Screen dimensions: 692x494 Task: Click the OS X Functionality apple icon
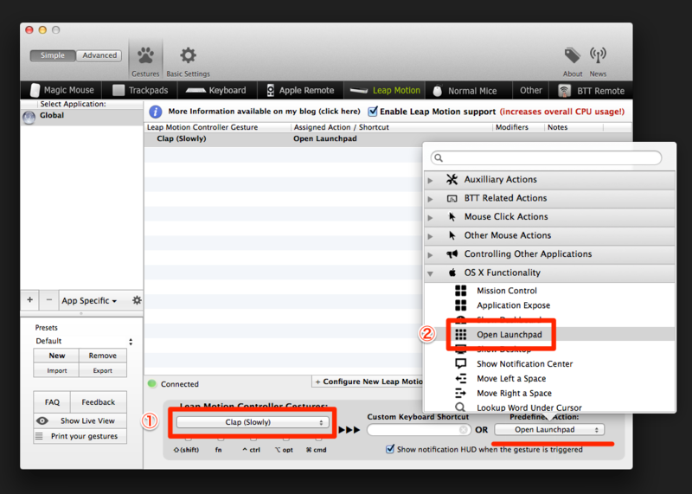(x=452, y=273)
